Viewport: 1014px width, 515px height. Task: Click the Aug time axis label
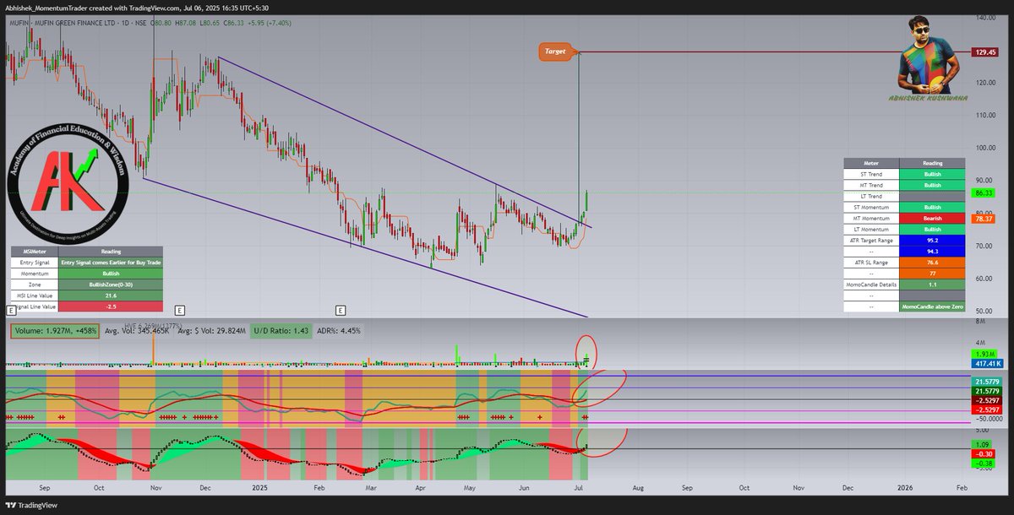point(638,488)
